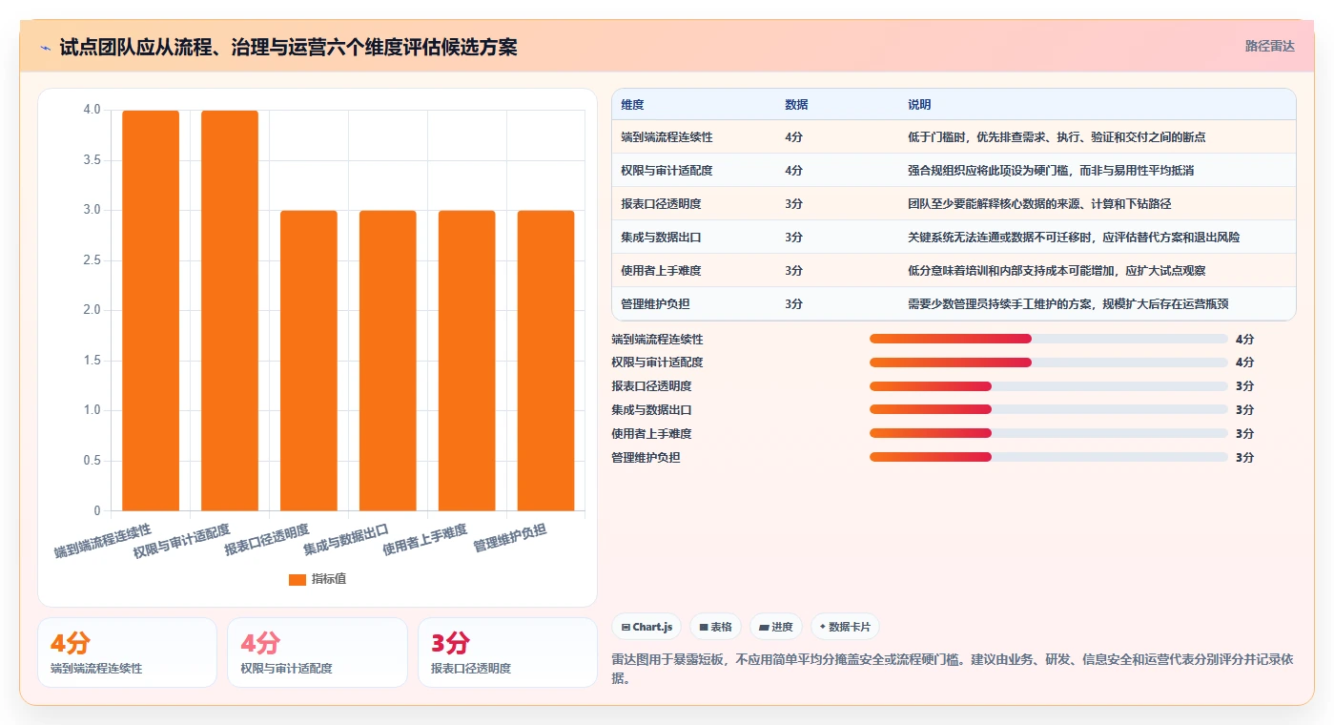Screen dimensions: 1334x725
Task: Click the progress bar for 管理维护负担
Action: [x=1049, y=457]
